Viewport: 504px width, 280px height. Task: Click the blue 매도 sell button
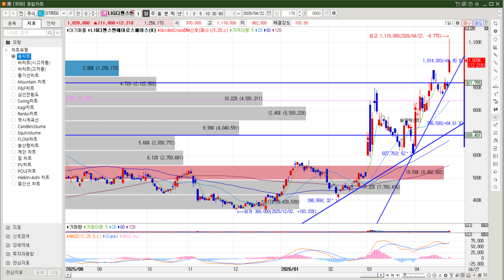[478, 23]
